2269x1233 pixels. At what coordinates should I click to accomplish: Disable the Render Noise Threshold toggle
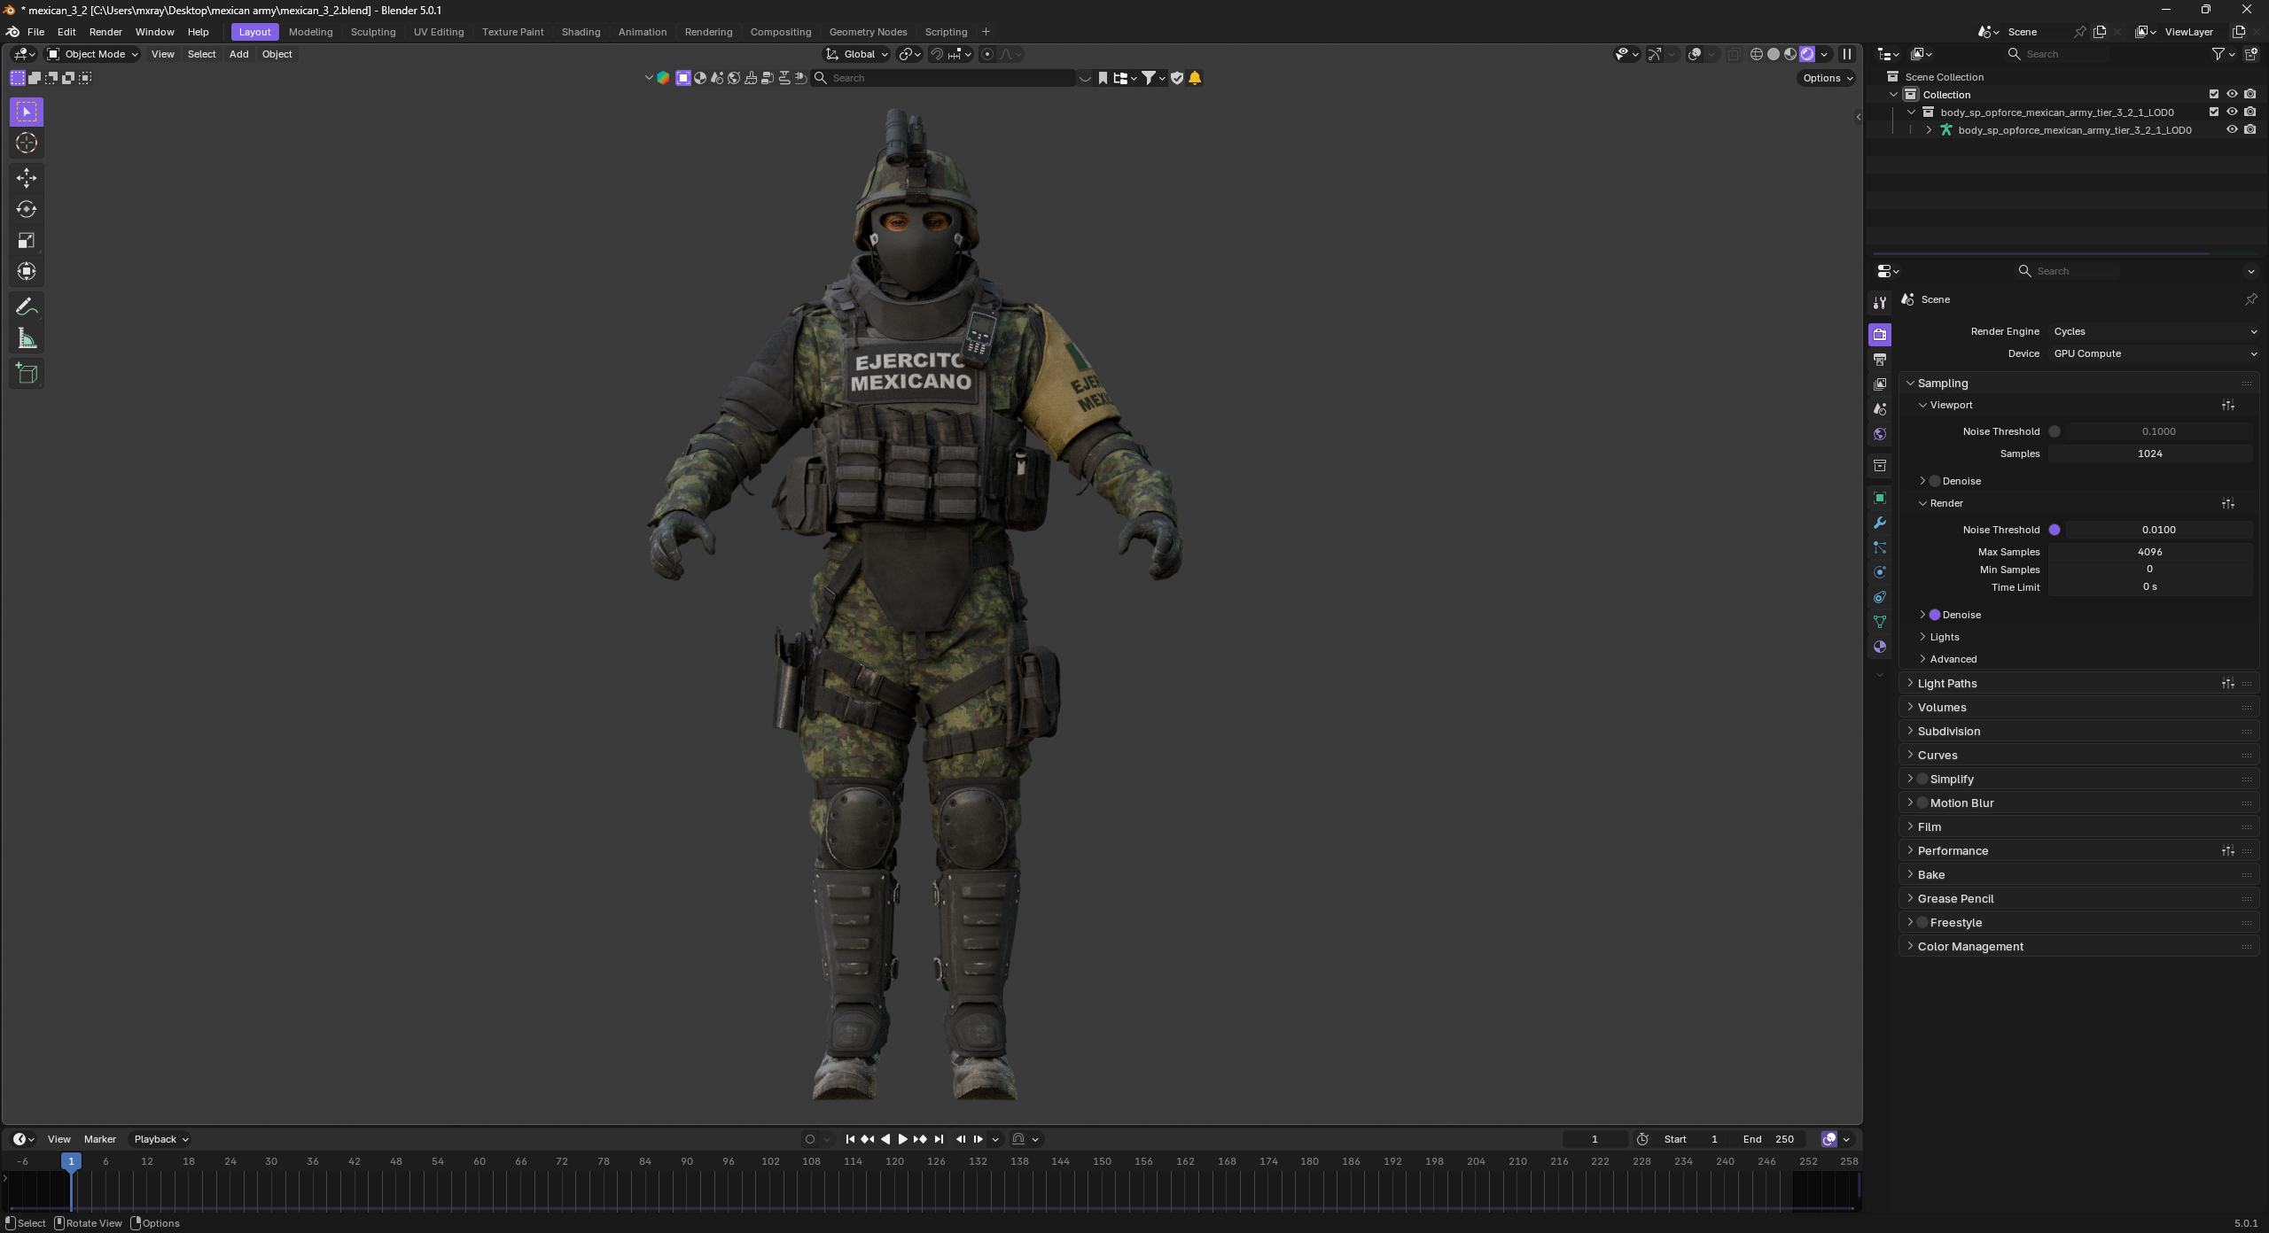2055,530
